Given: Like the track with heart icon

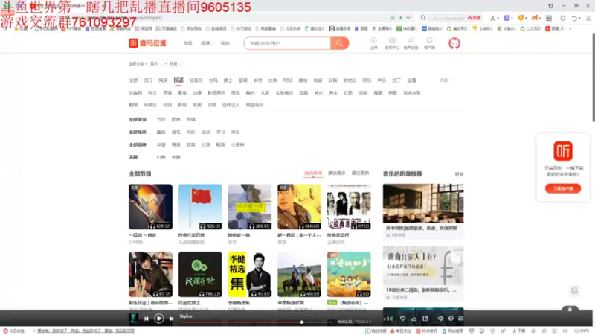Looking at the screenshot, I should [x=402, y=319].
